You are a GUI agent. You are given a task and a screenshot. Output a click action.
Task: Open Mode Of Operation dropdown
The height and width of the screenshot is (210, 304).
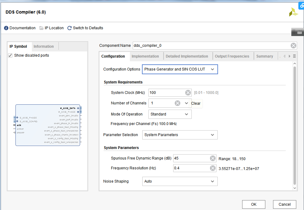point(170,114)
